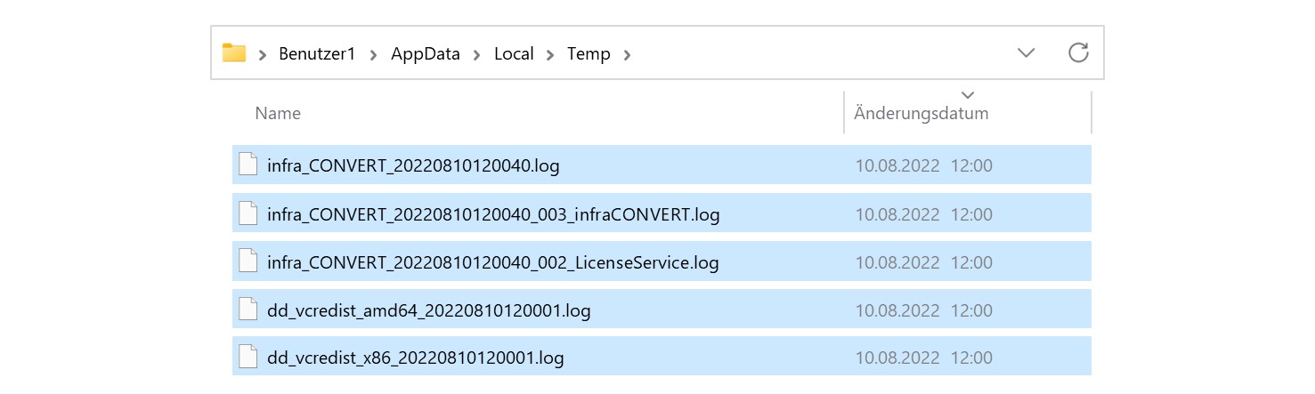The width and height of the screenshot is (1315, 394).
Task: Refresh the Temp folder view
Action: click(1078, 53)
